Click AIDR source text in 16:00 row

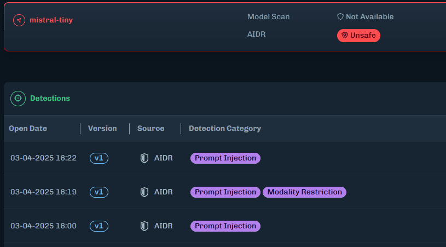point(163,226)
